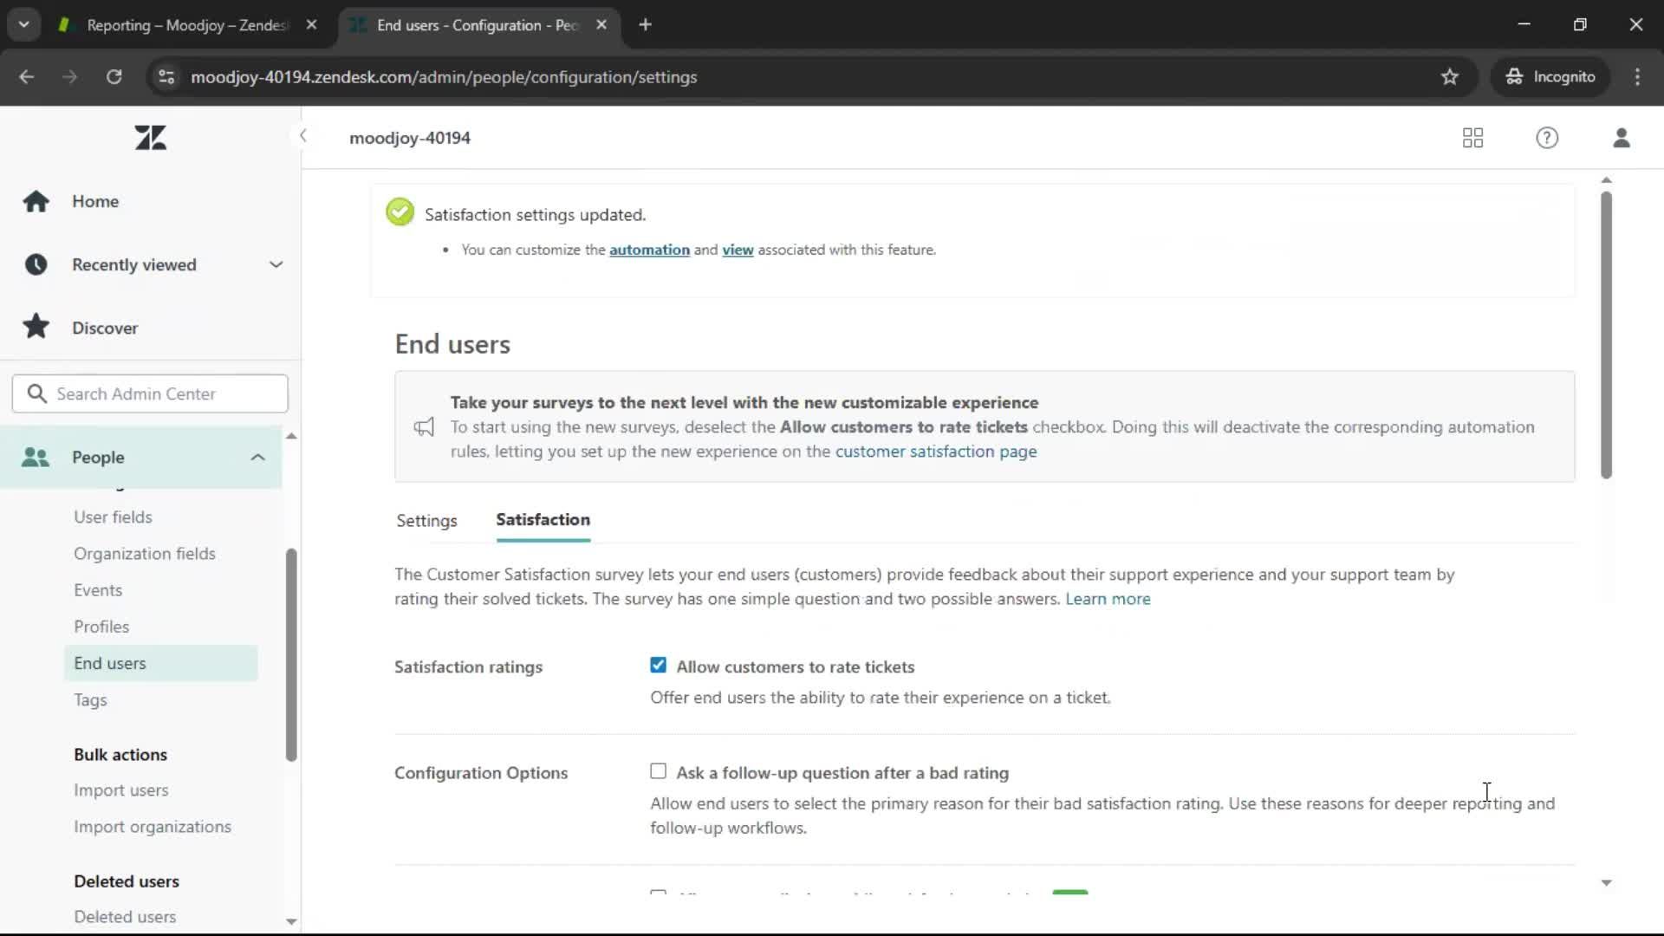Close the Reporting – Moodjoy tab

pyautogui.click(x=312, y=25)
